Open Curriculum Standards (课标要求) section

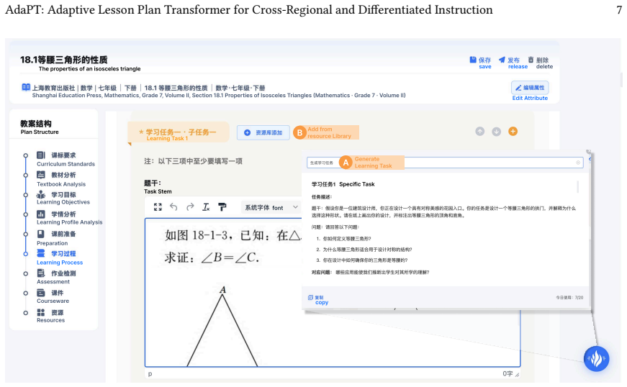pyautogui.click(x=63, y=155)
